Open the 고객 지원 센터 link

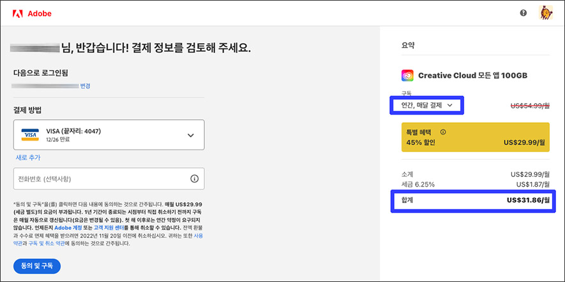[x=109, y=228]
